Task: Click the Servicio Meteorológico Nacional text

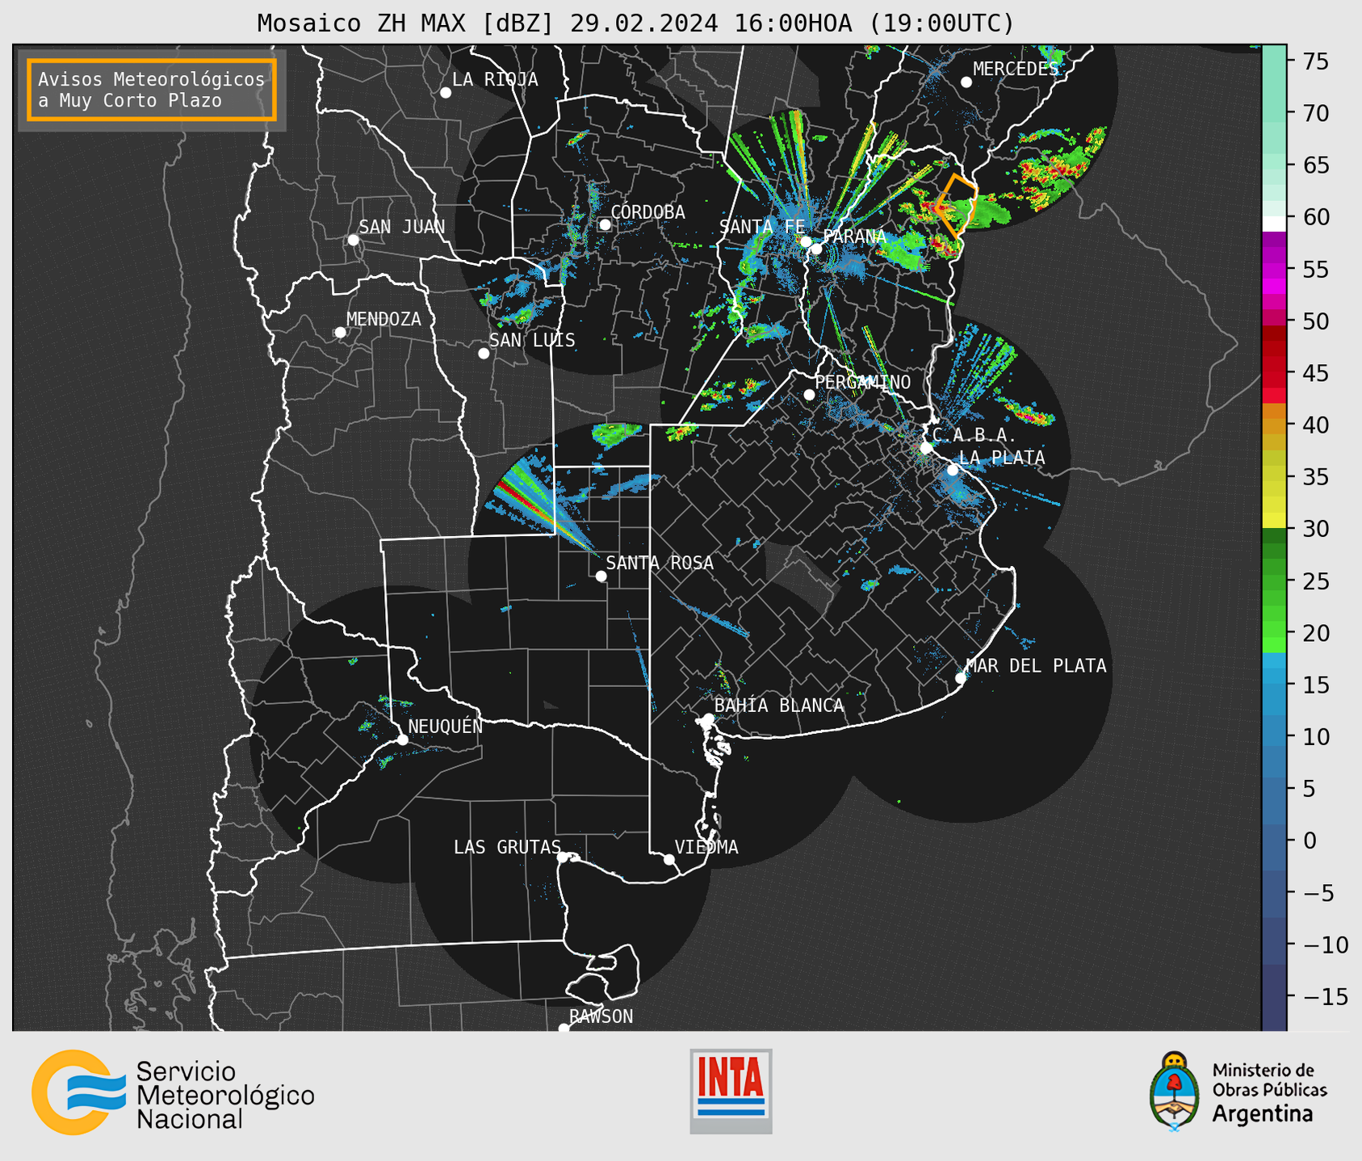Action: [225, 1095]
